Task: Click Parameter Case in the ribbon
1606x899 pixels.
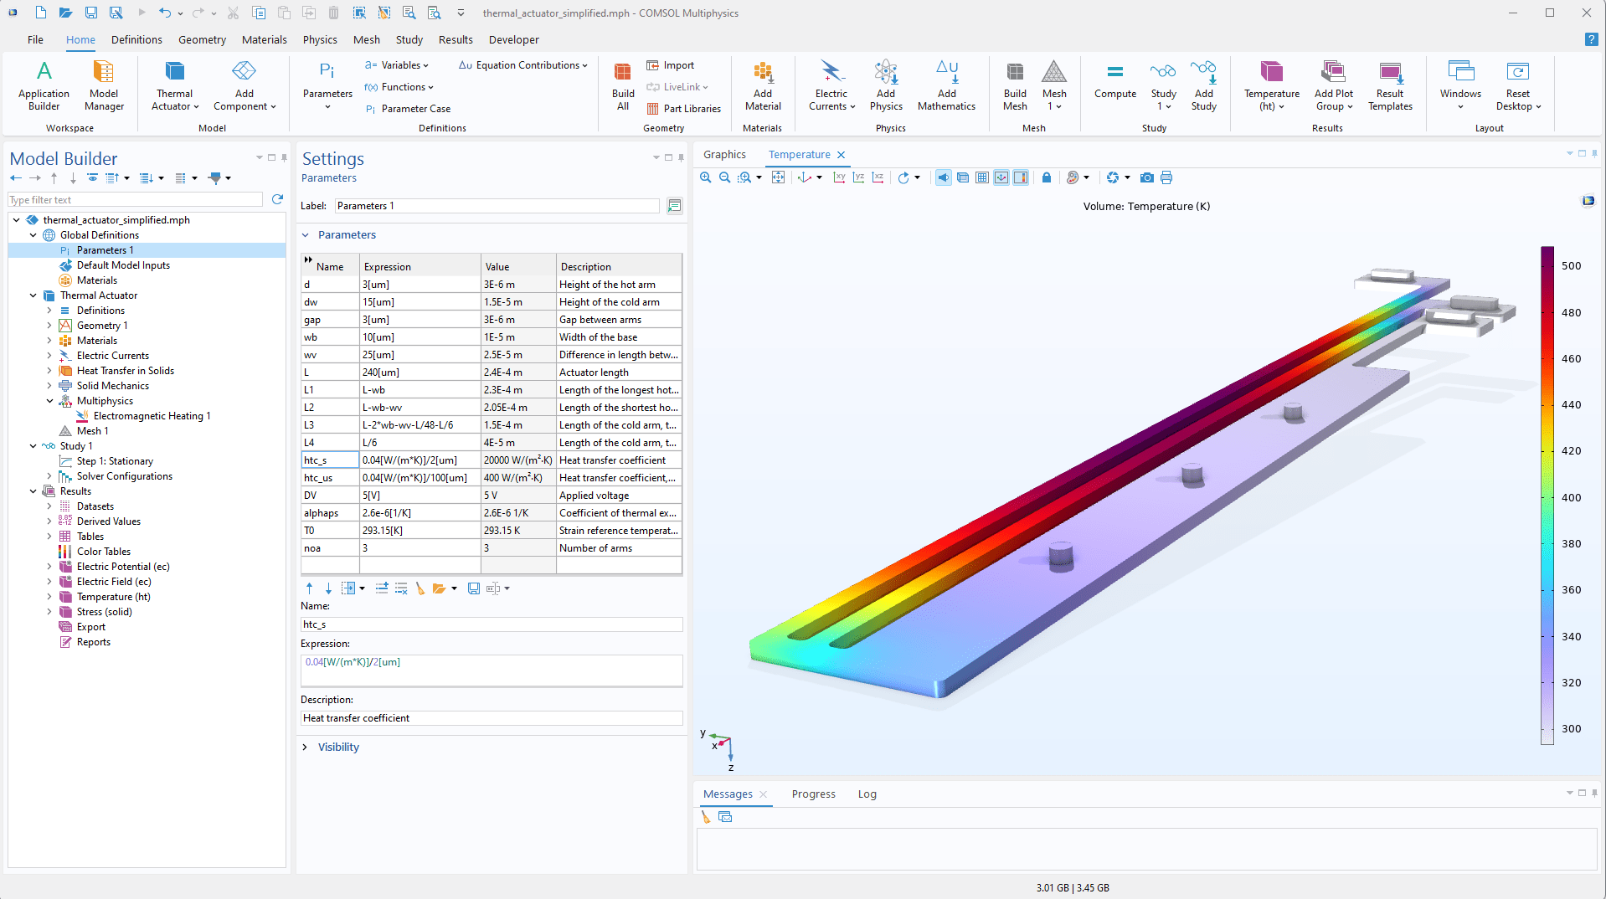Action: click(408, 109)
